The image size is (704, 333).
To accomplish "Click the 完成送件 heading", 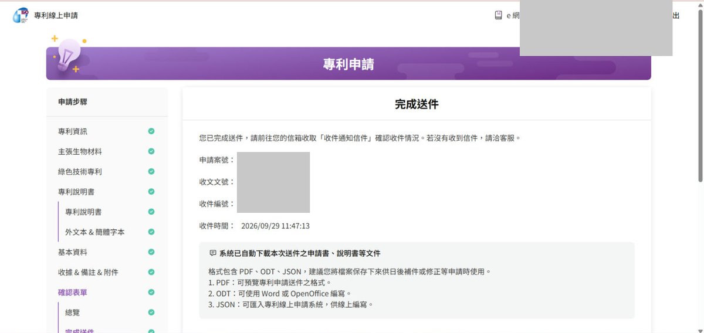I will pyautogui.click(x=417, y=104).
